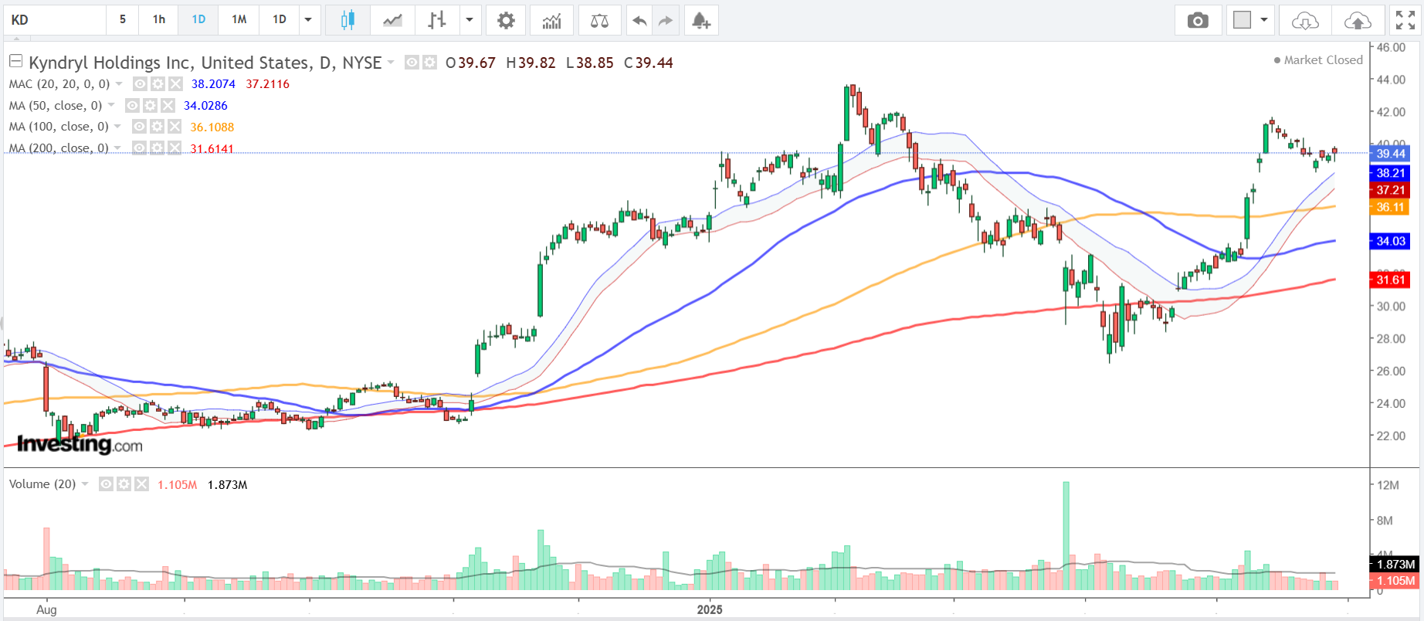Viewport: 1424px width, 621px height.
Task: Click the Market Closed status text
Action: pyautogui.click(x=1323, y=59)
